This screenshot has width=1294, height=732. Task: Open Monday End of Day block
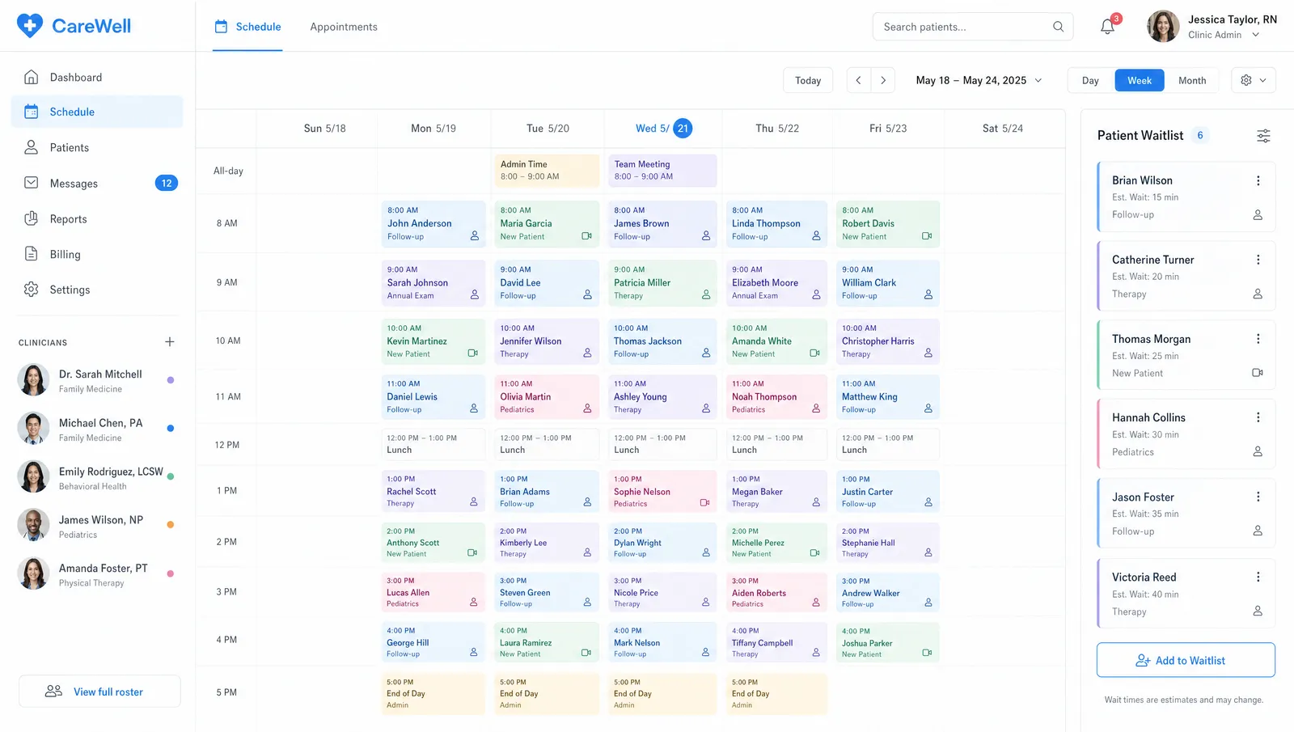(433, 693)
